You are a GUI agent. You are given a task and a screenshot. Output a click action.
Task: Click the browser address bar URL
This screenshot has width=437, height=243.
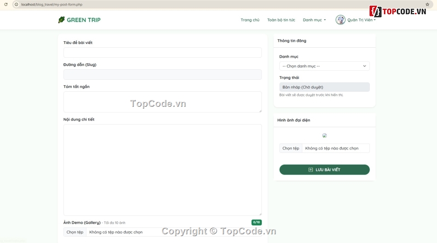[52, 5]
